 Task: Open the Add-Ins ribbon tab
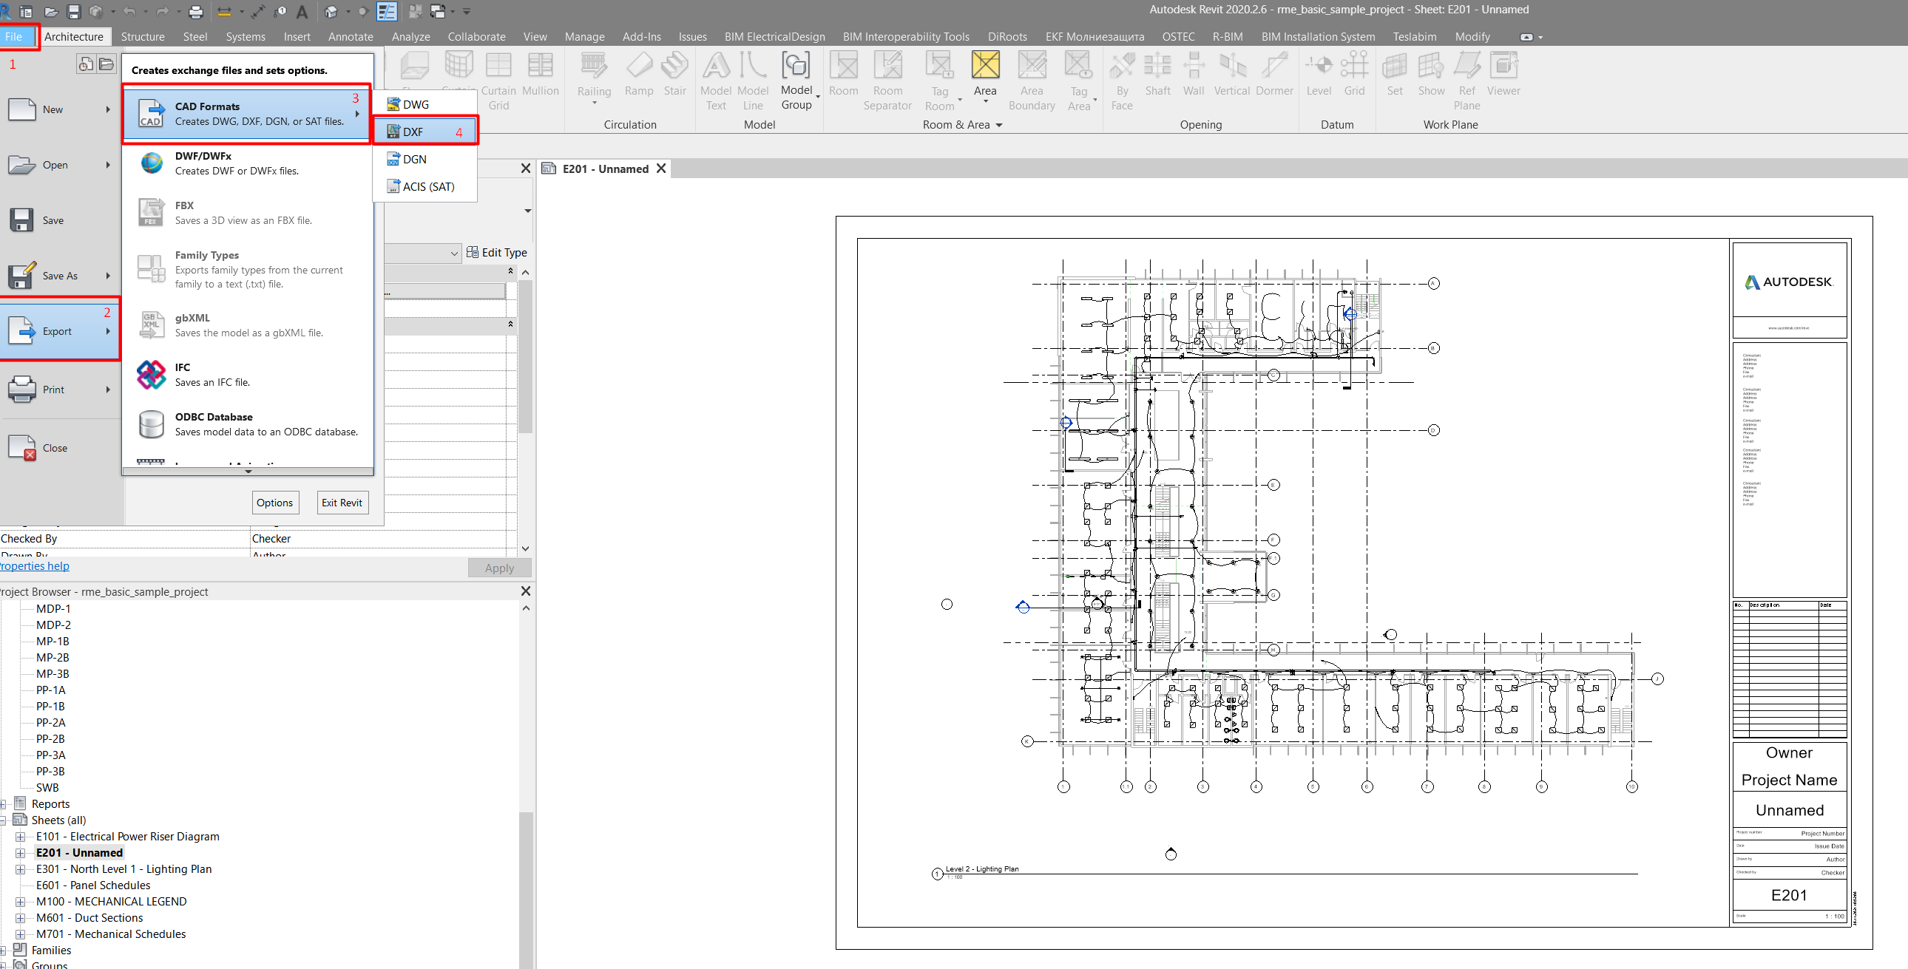[x=641, y=36]
